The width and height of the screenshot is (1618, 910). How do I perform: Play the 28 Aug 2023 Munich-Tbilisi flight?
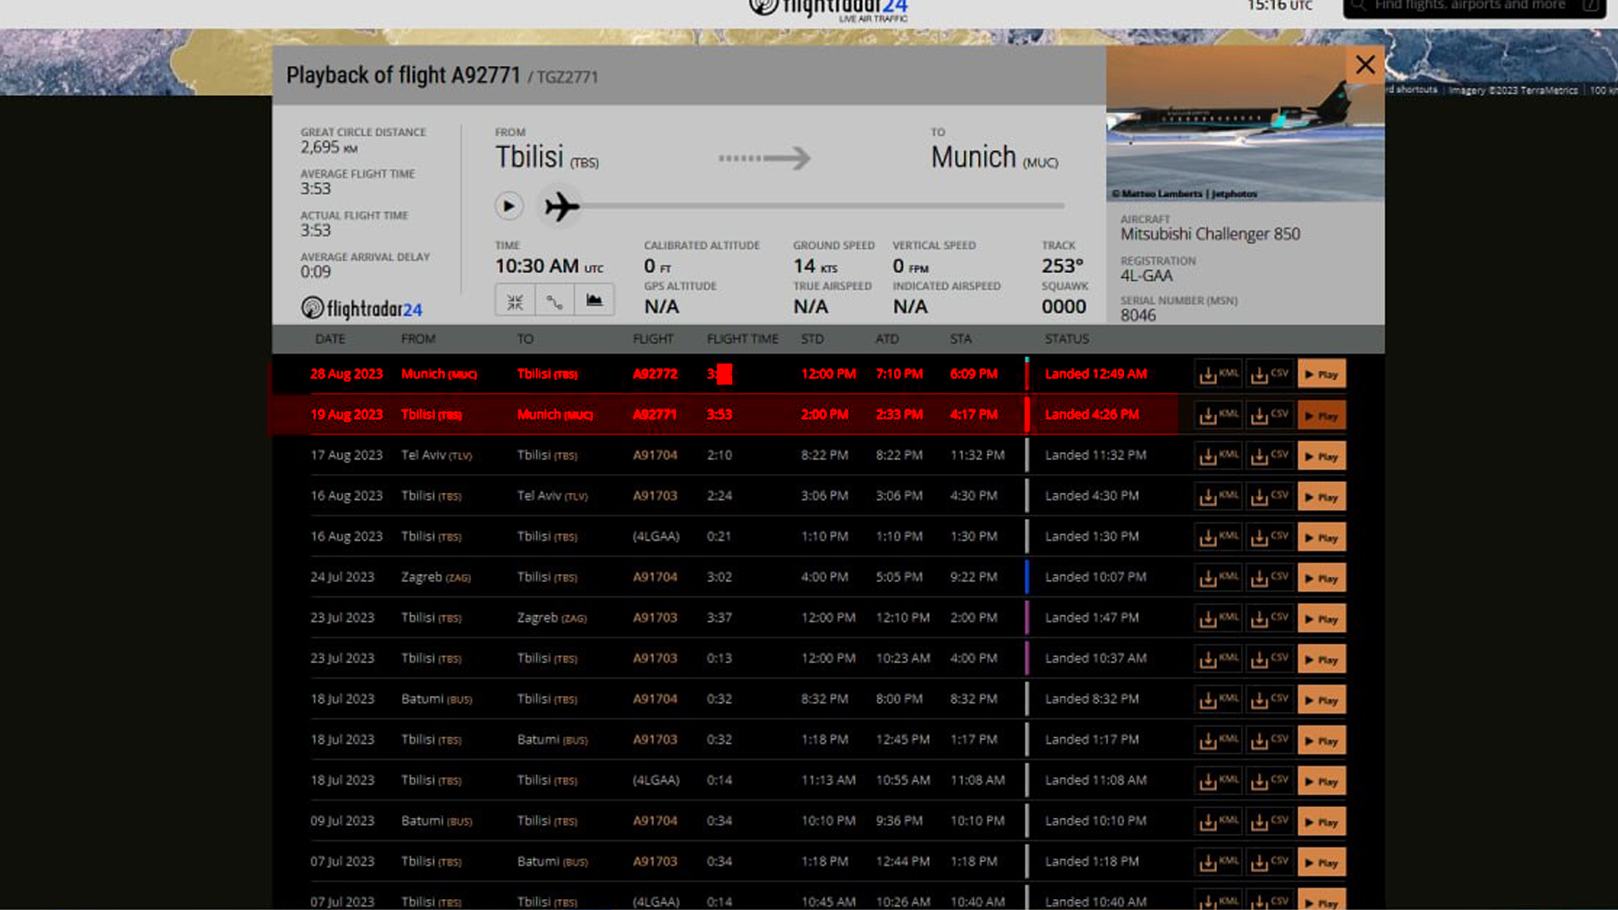[1321, 374]
